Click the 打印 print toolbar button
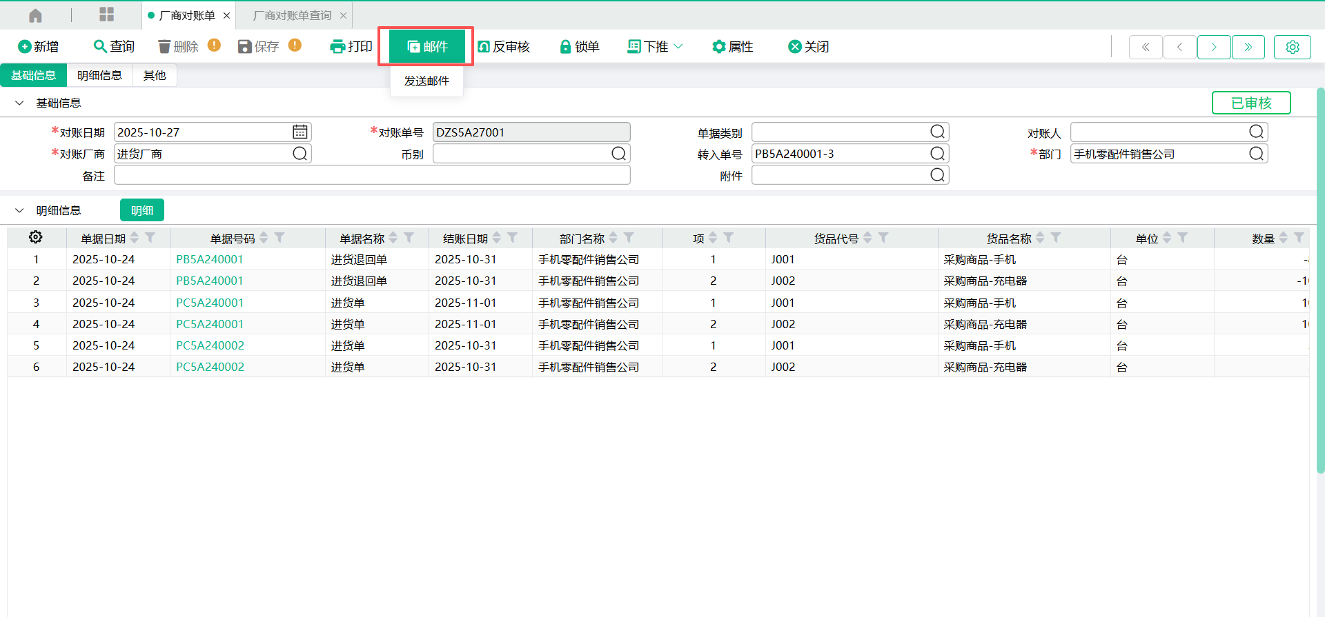Image resolution: width=1325 pixels, height=617 pixels. click(x=351, y=46)
